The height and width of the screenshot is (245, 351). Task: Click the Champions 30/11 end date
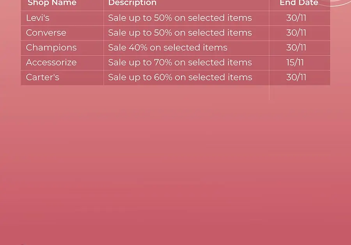(x=296, y=48)
